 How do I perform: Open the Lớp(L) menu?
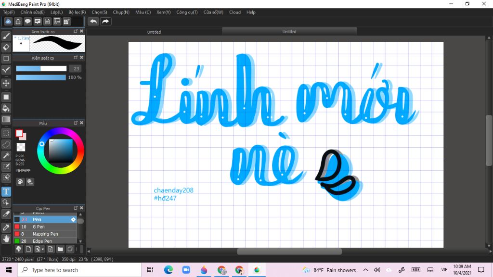(x=57, y=12)
